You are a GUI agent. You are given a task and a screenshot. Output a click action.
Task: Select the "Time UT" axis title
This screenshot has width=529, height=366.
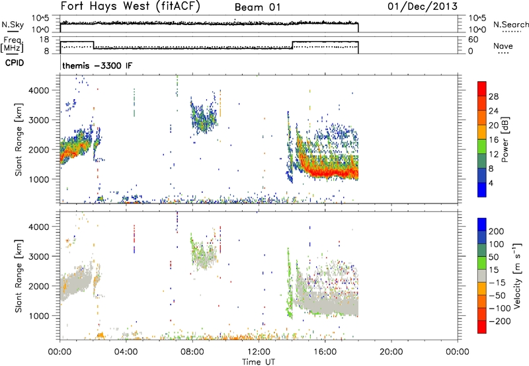(259, 362)
